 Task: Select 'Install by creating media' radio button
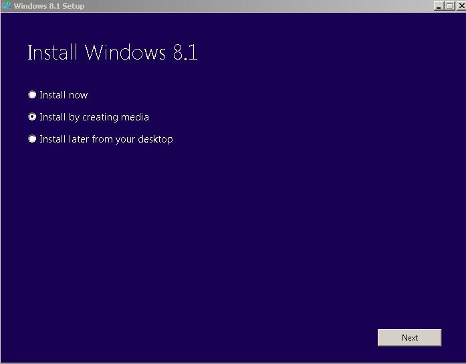(32, 117)
